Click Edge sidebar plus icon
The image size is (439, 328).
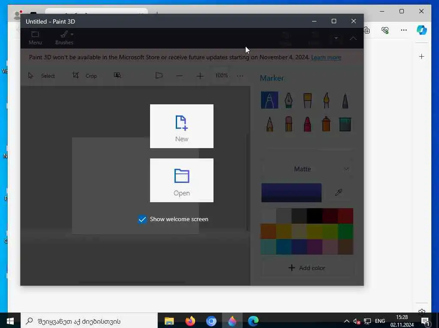click(421, 57)
